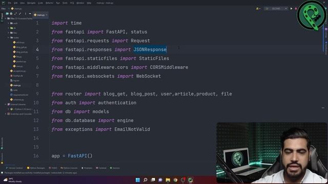The image size is (328, 184).
Task: Open the Project view selector folder icon
Action: point(7,14)
